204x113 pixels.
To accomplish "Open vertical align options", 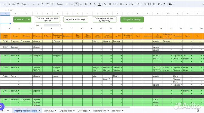I will (x=127, y=4).
